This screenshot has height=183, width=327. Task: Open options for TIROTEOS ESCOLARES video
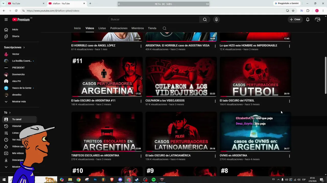pos(141,156)
